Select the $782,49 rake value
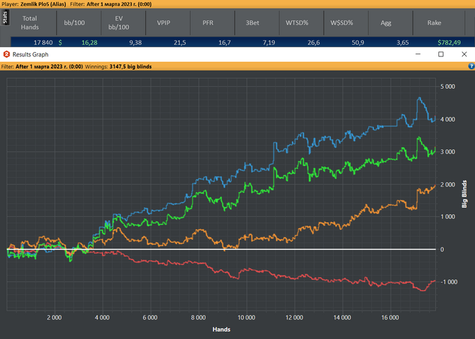 [449, 42]
